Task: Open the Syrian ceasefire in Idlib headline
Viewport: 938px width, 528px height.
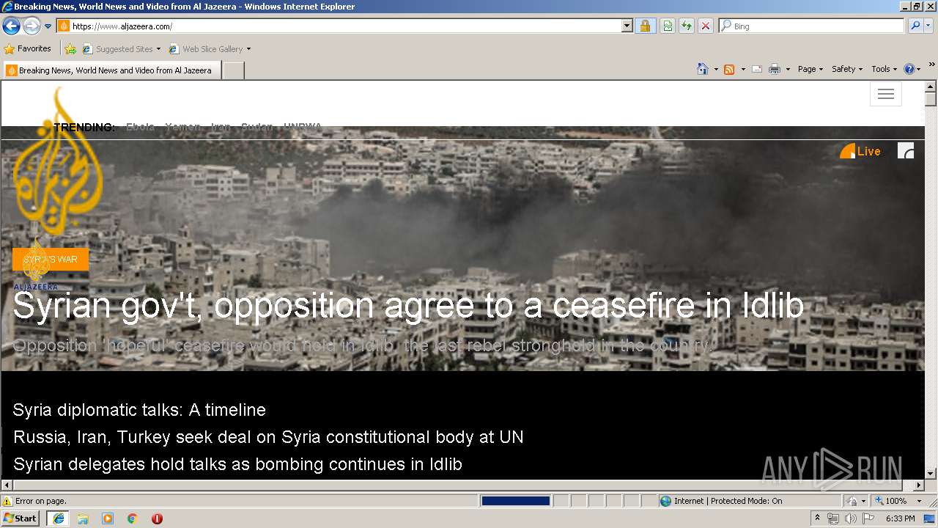Action: 408,306
